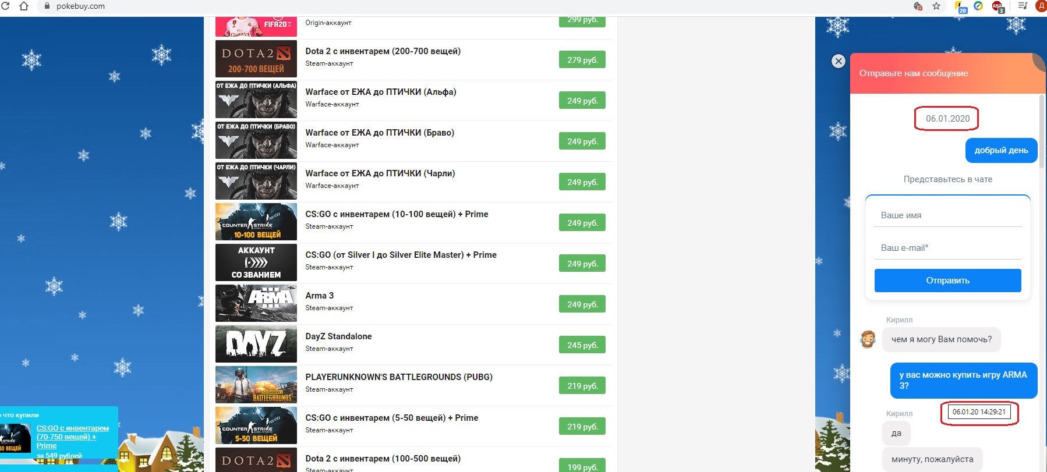Fill in the Ваше имя field
The height and width of the screenshot is (472, 1047).
[948, 215]
